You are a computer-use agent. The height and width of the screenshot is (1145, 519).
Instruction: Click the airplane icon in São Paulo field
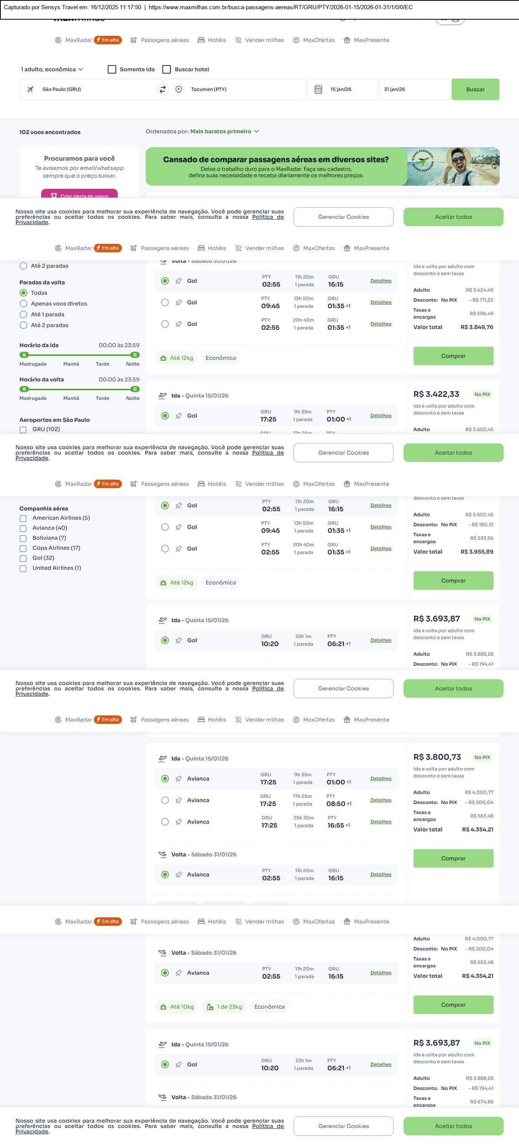click(x=30, y=89)
